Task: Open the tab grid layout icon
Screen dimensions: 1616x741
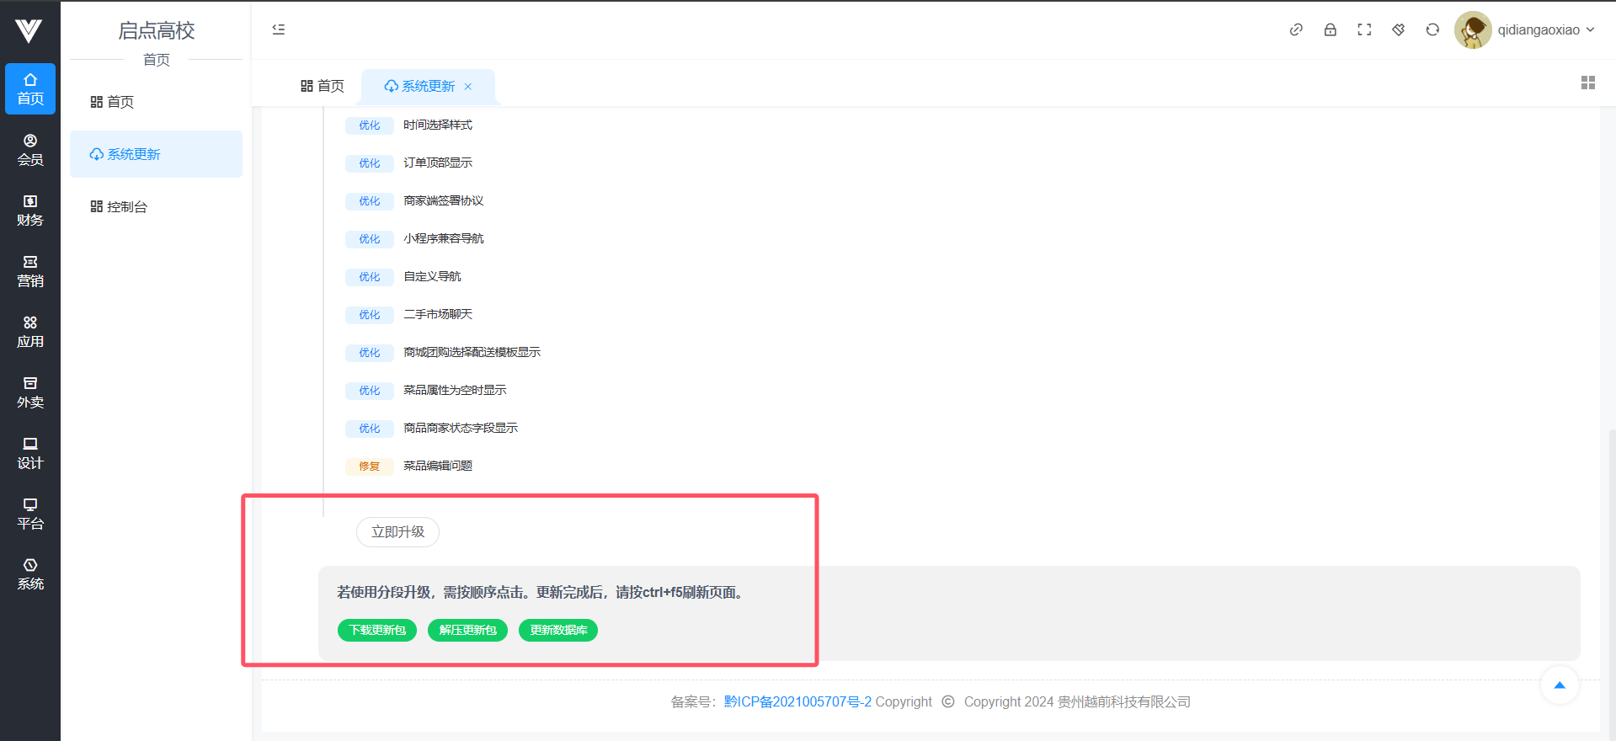Action: pyautogui.click(x=1587, y=83)
